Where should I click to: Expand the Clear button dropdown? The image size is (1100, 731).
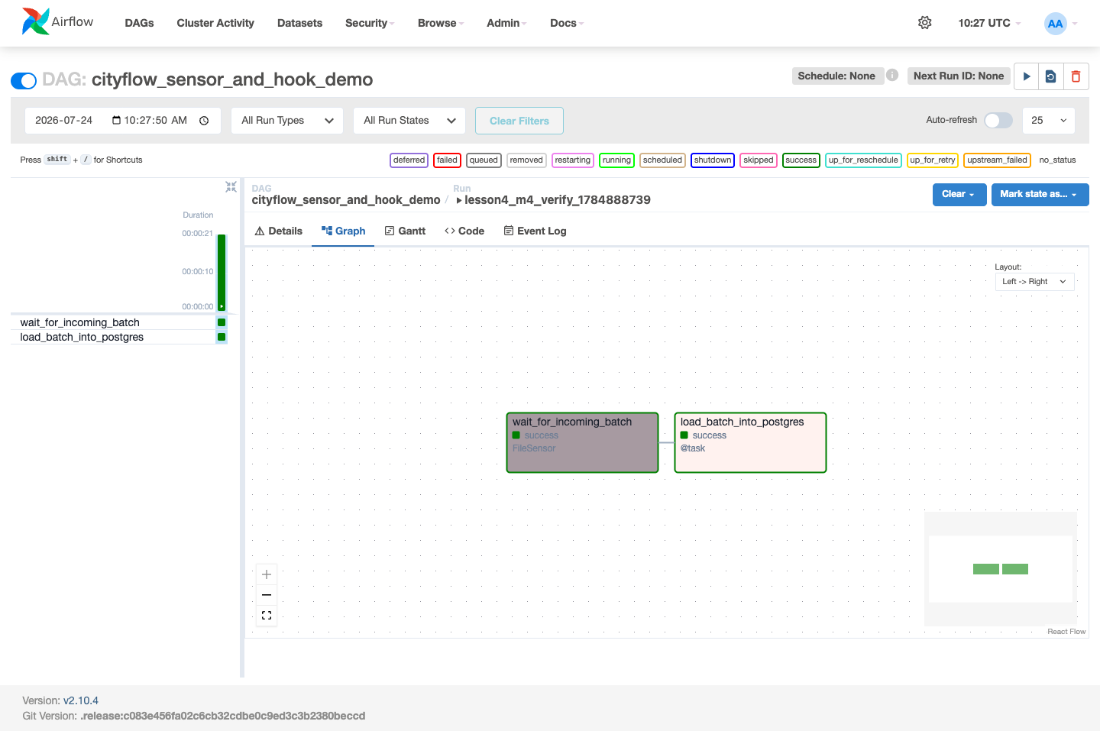(x=959, y=194)
